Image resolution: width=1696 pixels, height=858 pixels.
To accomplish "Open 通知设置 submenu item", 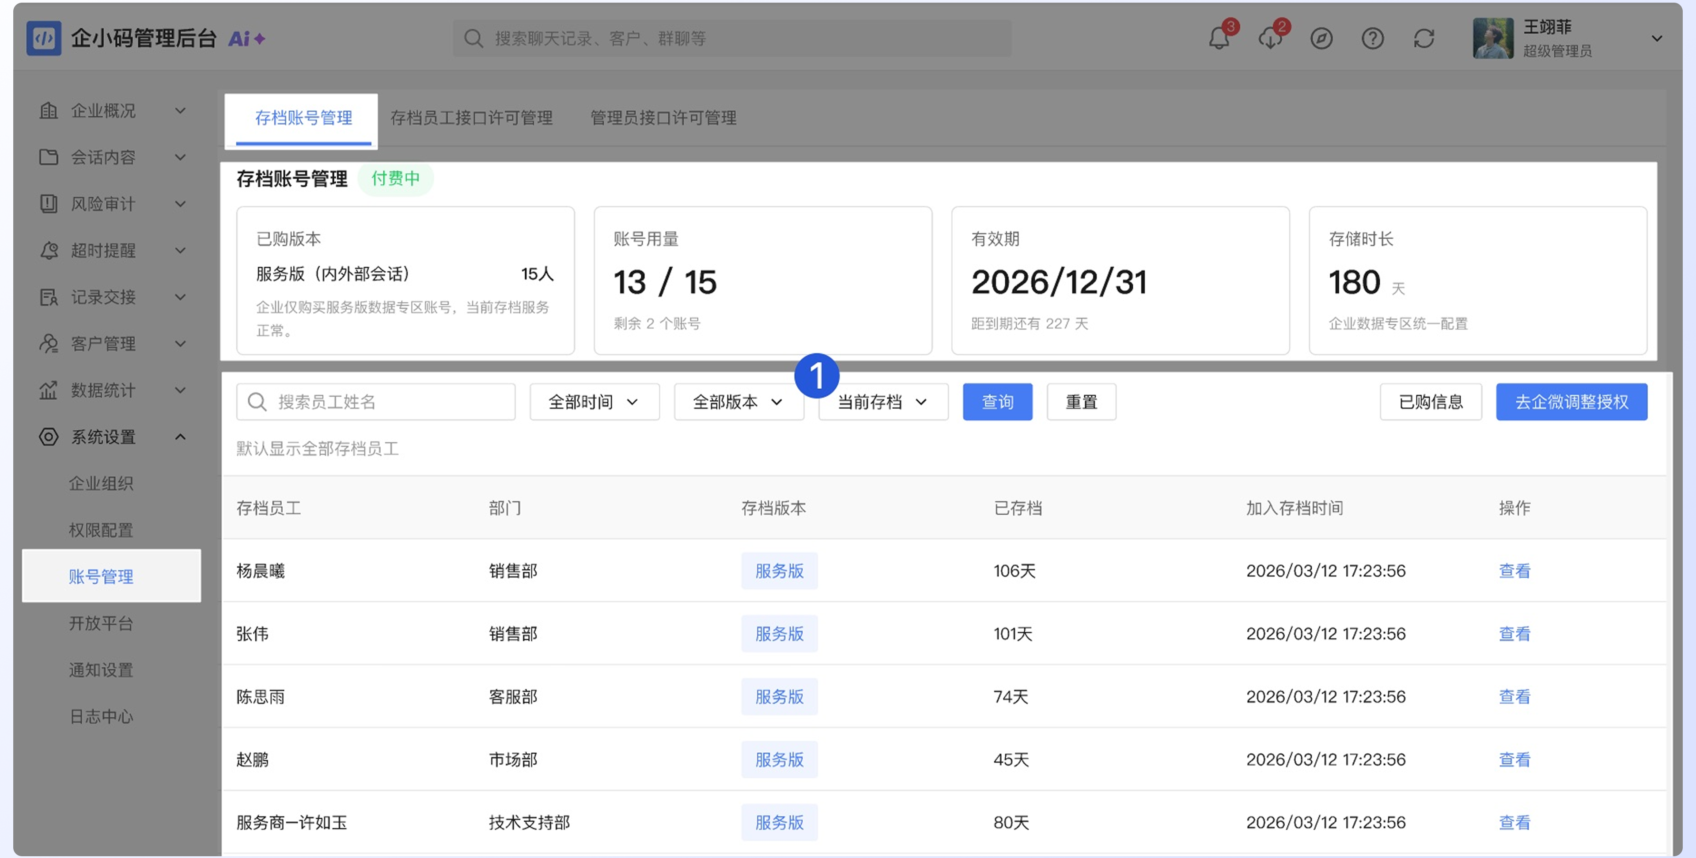I will point(101,670).
